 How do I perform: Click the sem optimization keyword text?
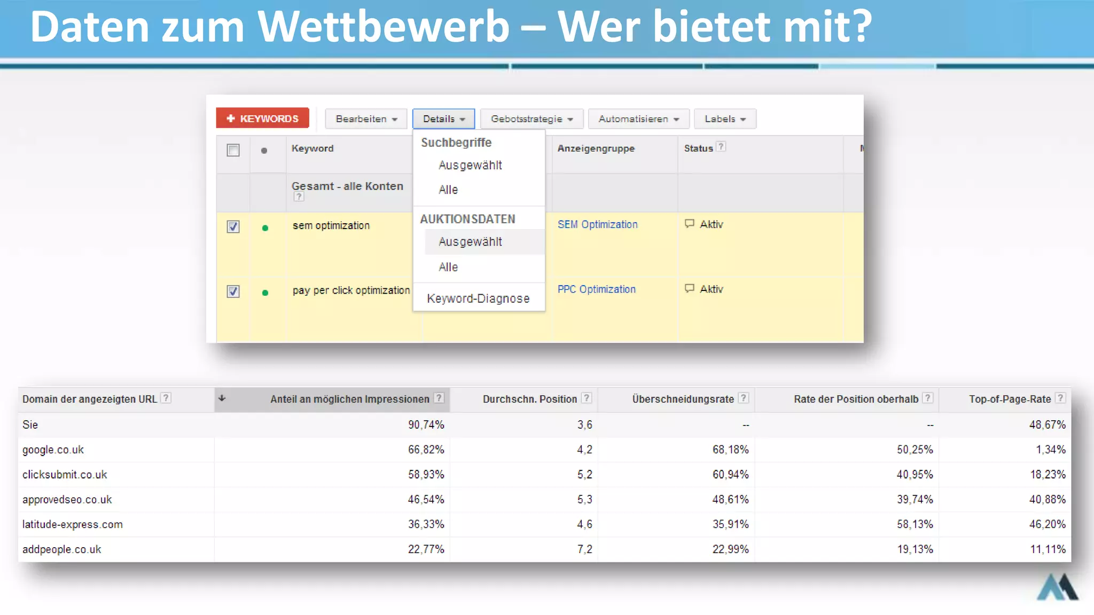coord(331,226)
